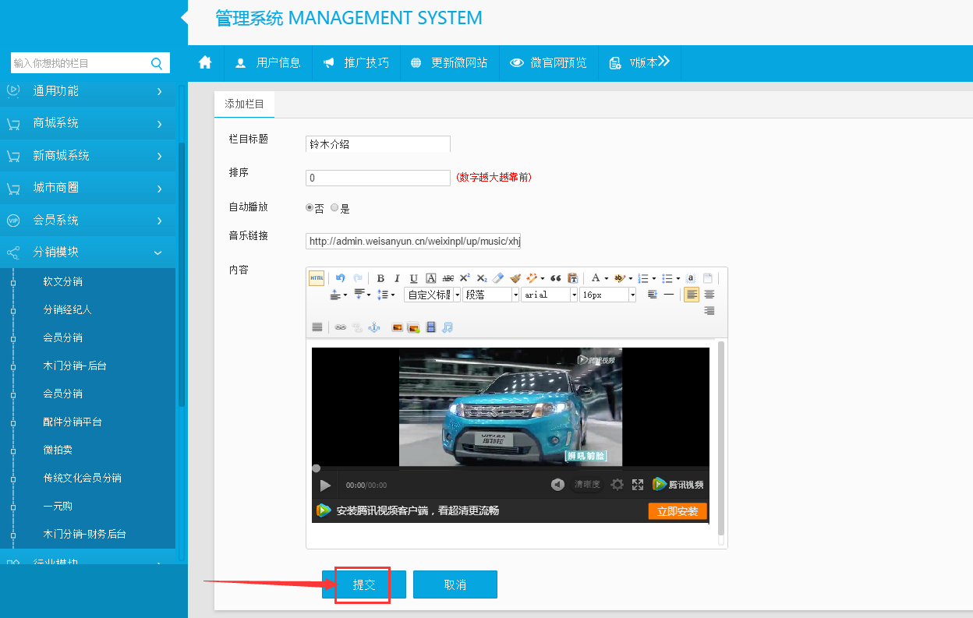Image resolution: width=973 pixels, height=618 pixels.
Task: Undo the last editor action
Action: [x=340, y=278]
